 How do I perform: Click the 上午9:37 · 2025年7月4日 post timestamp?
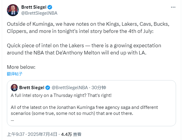point(32,134)
